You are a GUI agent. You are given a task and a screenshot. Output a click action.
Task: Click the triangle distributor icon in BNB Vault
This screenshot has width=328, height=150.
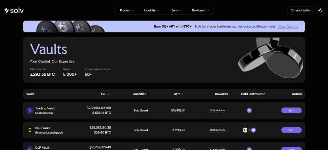[x=249, y=130]
